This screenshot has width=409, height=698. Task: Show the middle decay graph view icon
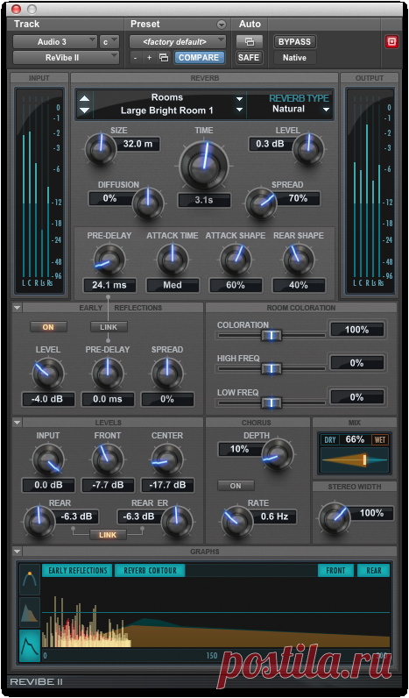30,612
